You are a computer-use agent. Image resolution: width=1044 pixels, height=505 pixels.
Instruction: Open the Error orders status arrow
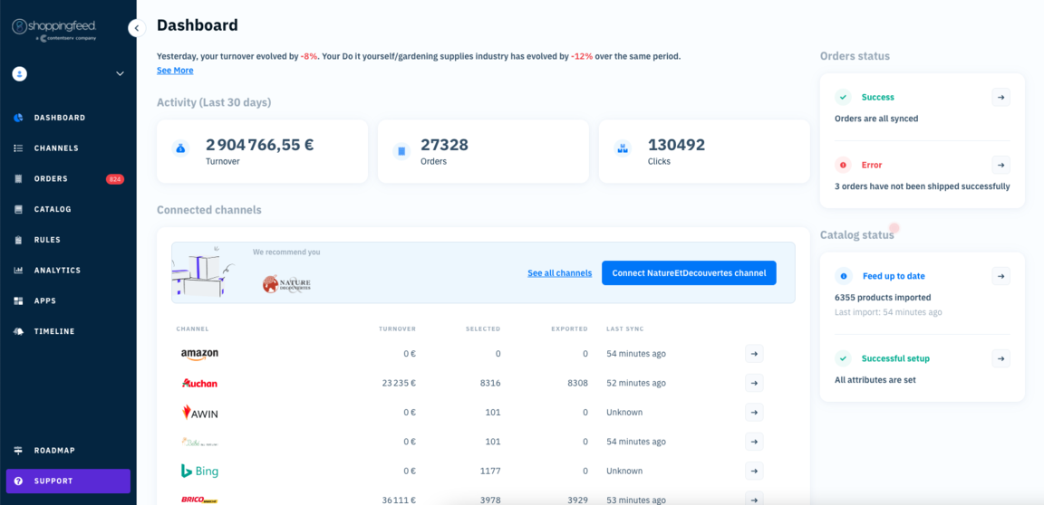coord(1001,165)
